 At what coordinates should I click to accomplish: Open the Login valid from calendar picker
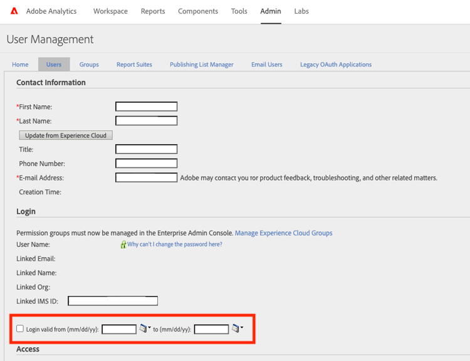pos(144,328)
